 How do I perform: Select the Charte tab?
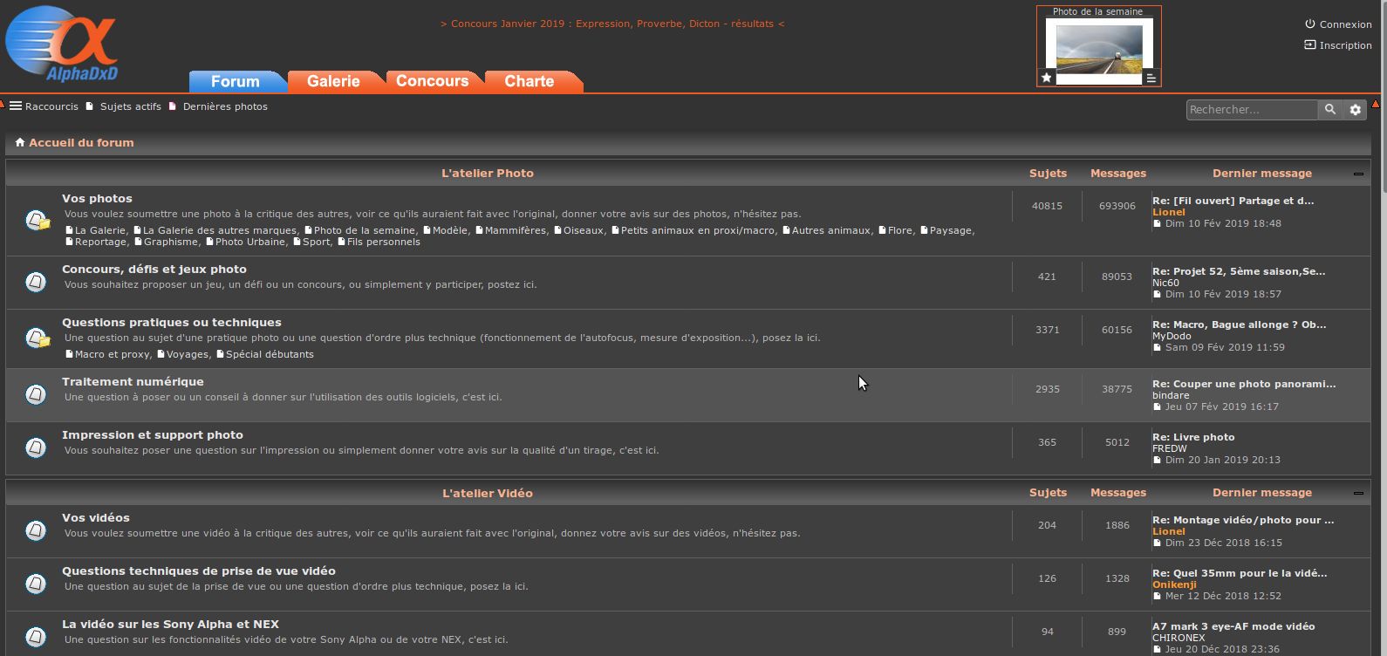pyautogui.click(x=529, y=81)
